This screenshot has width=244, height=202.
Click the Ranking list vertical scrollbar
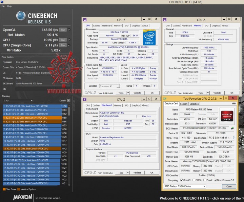(69, 145)
